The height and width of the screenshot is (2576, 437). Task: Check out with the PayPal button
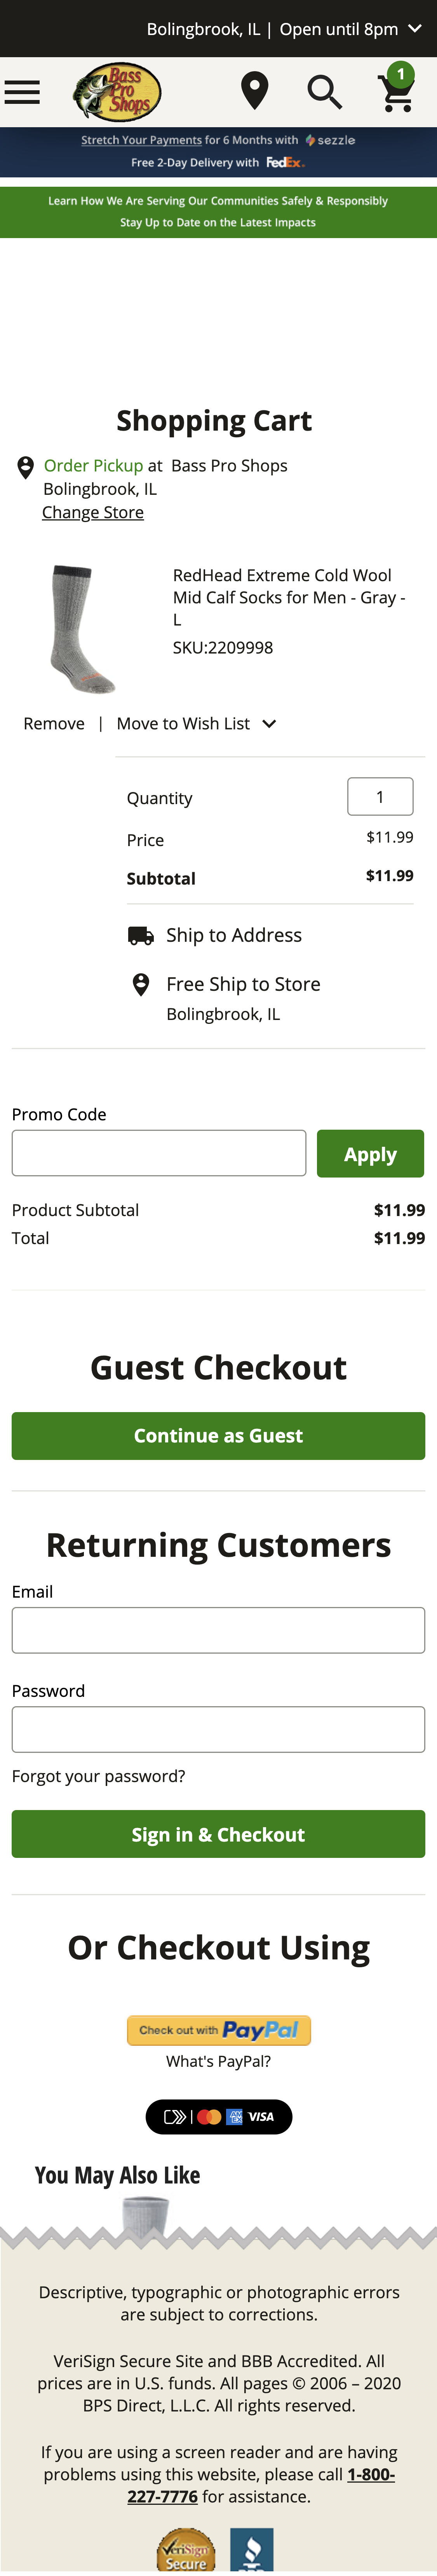point(218,2029)
